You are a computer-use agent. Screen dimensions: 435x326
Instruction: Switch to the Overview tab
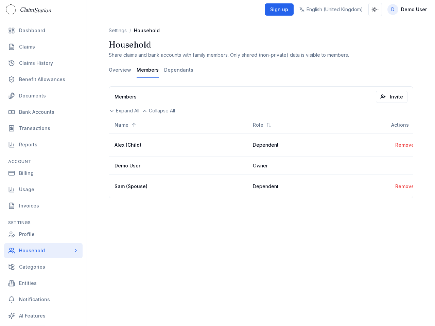click(120, 70)
